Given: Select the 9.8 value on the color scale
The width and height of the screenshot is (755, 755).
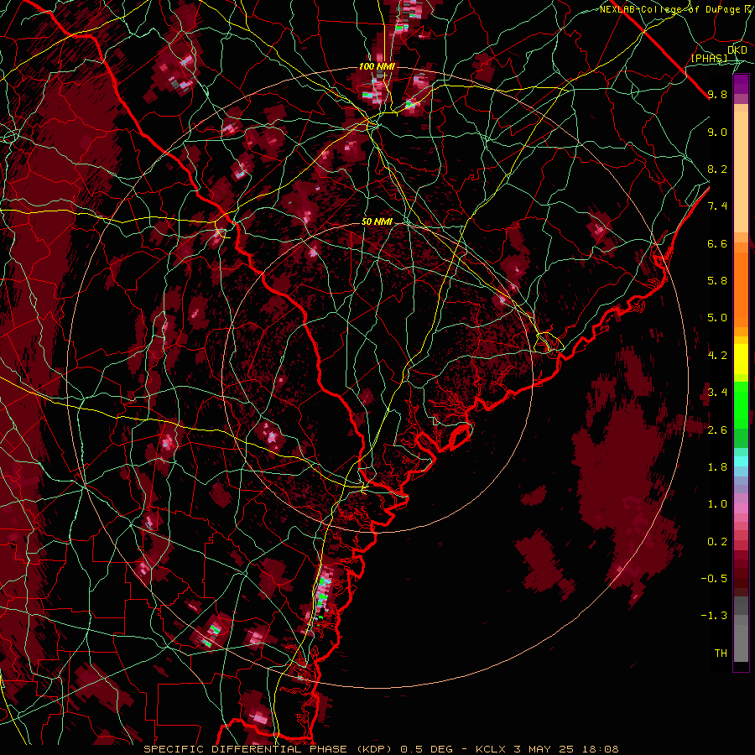Looking at the screenshot, I should coord(717,94).
